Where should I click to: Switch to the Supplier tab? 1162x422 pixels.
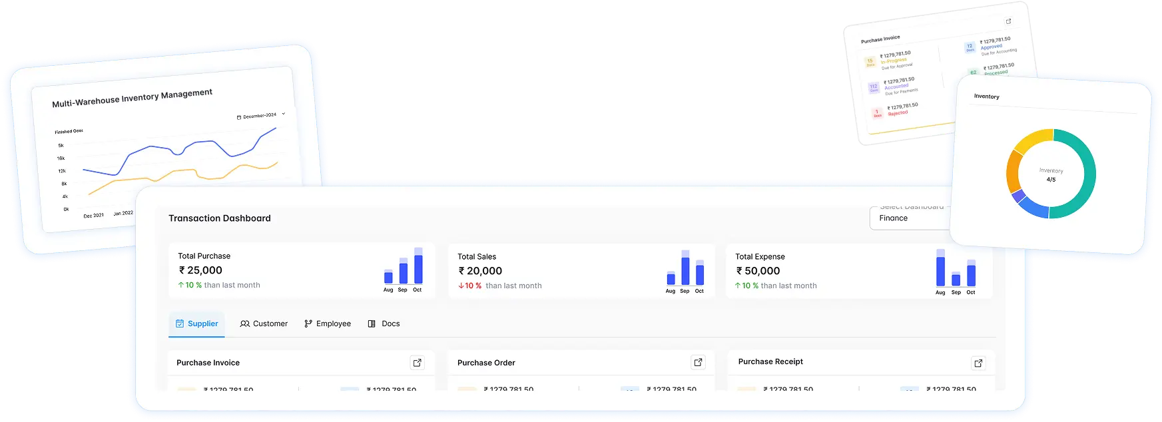pos(202,324)
